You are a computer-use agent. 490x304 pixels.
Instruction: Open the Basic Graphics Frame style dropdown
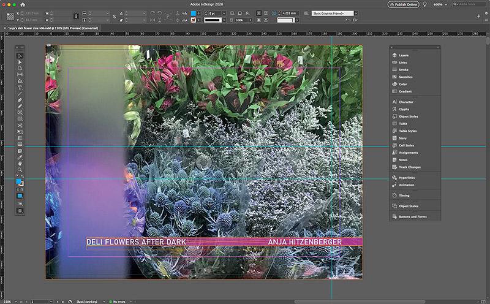click(356, 13)
